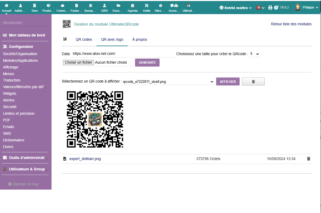The image size is (321, 213).
Task: Open the Entité maître entity dropdown
Action: point(236,8)
